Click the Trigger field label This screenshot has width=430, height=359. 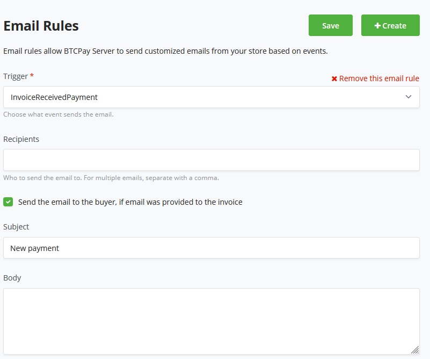pyautogui.click(x=16, y=76)
